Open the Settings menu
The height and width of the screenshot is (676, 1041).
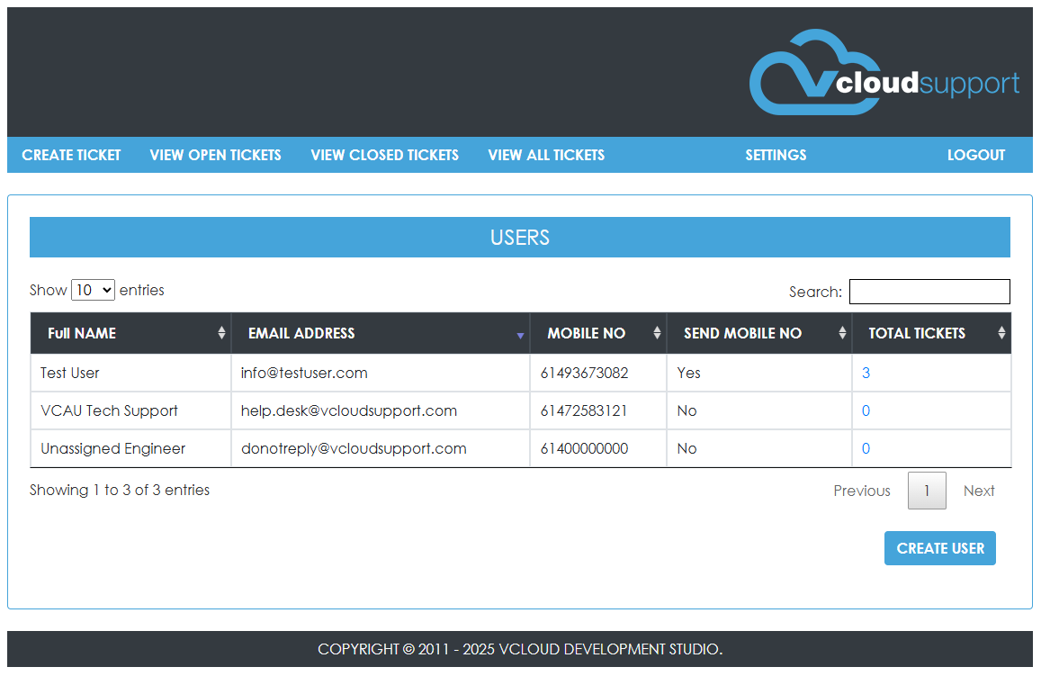tap(776, 155)
